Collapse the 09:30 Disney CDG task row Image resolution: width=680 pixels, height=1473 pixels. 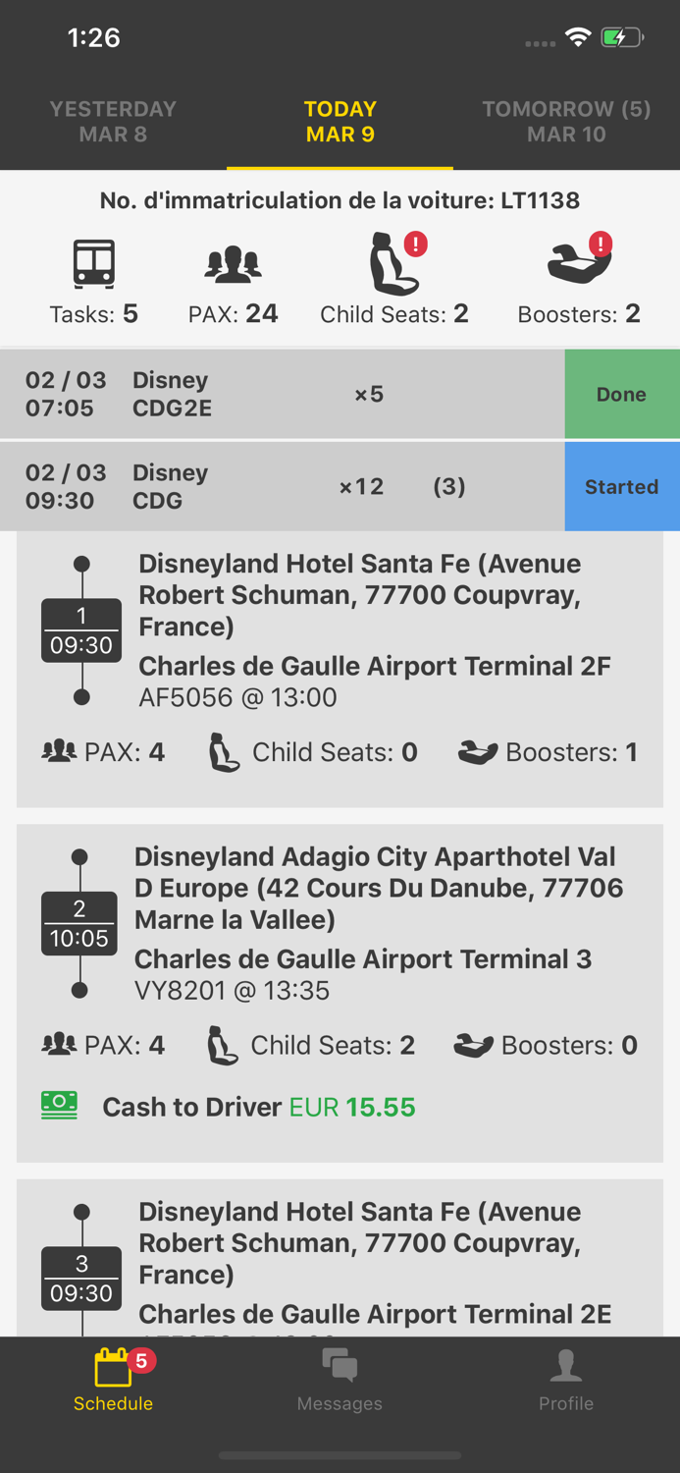click(x=275, y=487)
